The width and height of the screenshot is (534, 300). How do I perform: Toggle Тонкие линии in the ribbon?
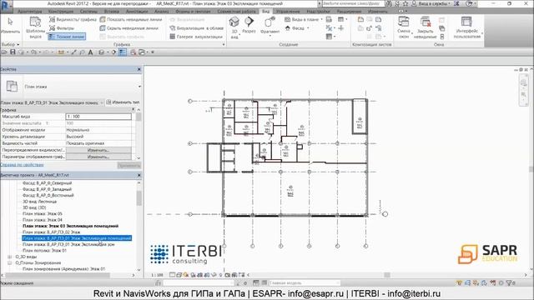[x=67, y=37]
